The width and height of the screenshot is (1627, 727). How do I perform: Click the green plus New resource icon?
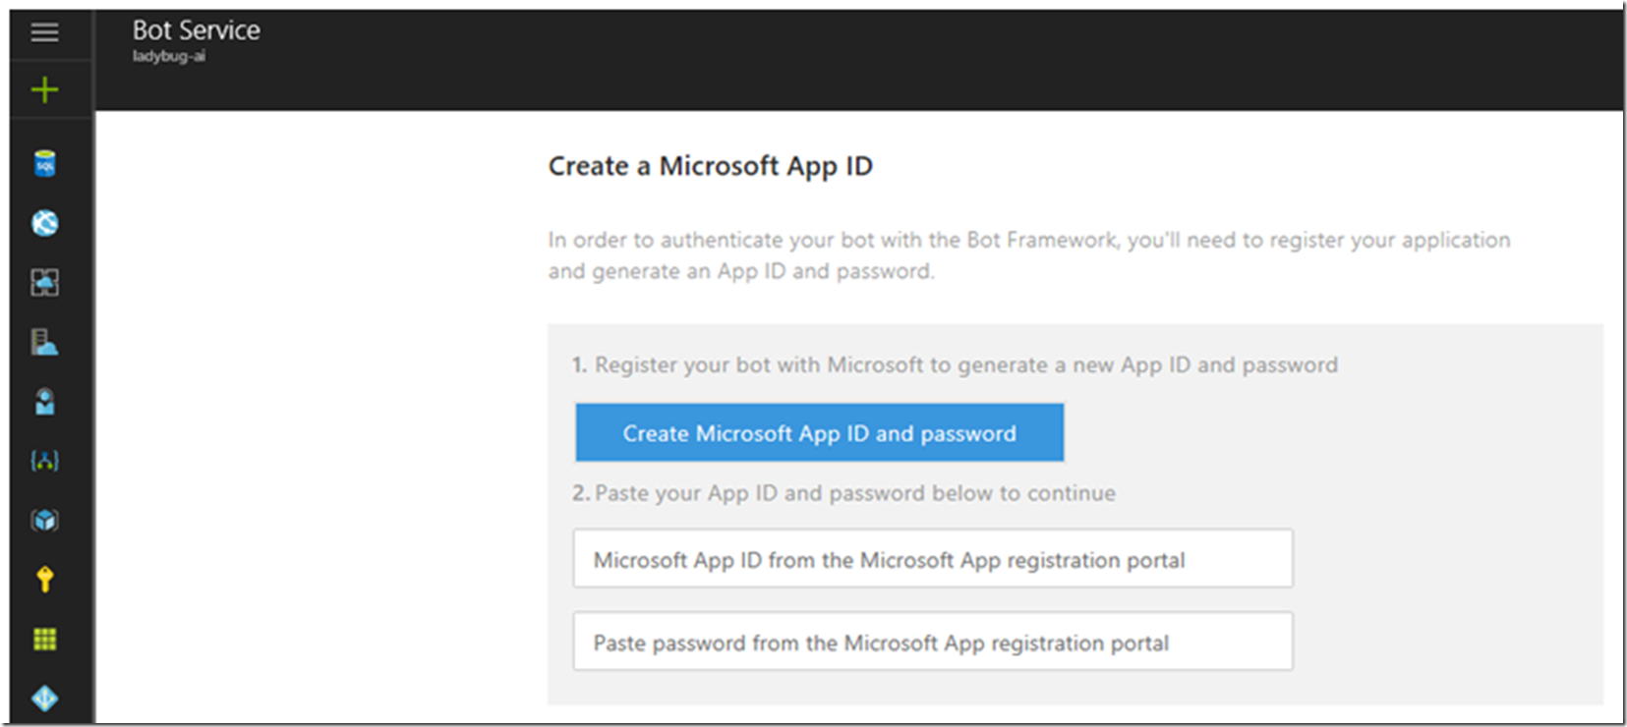pyautogui.click(x=44, y=90)
